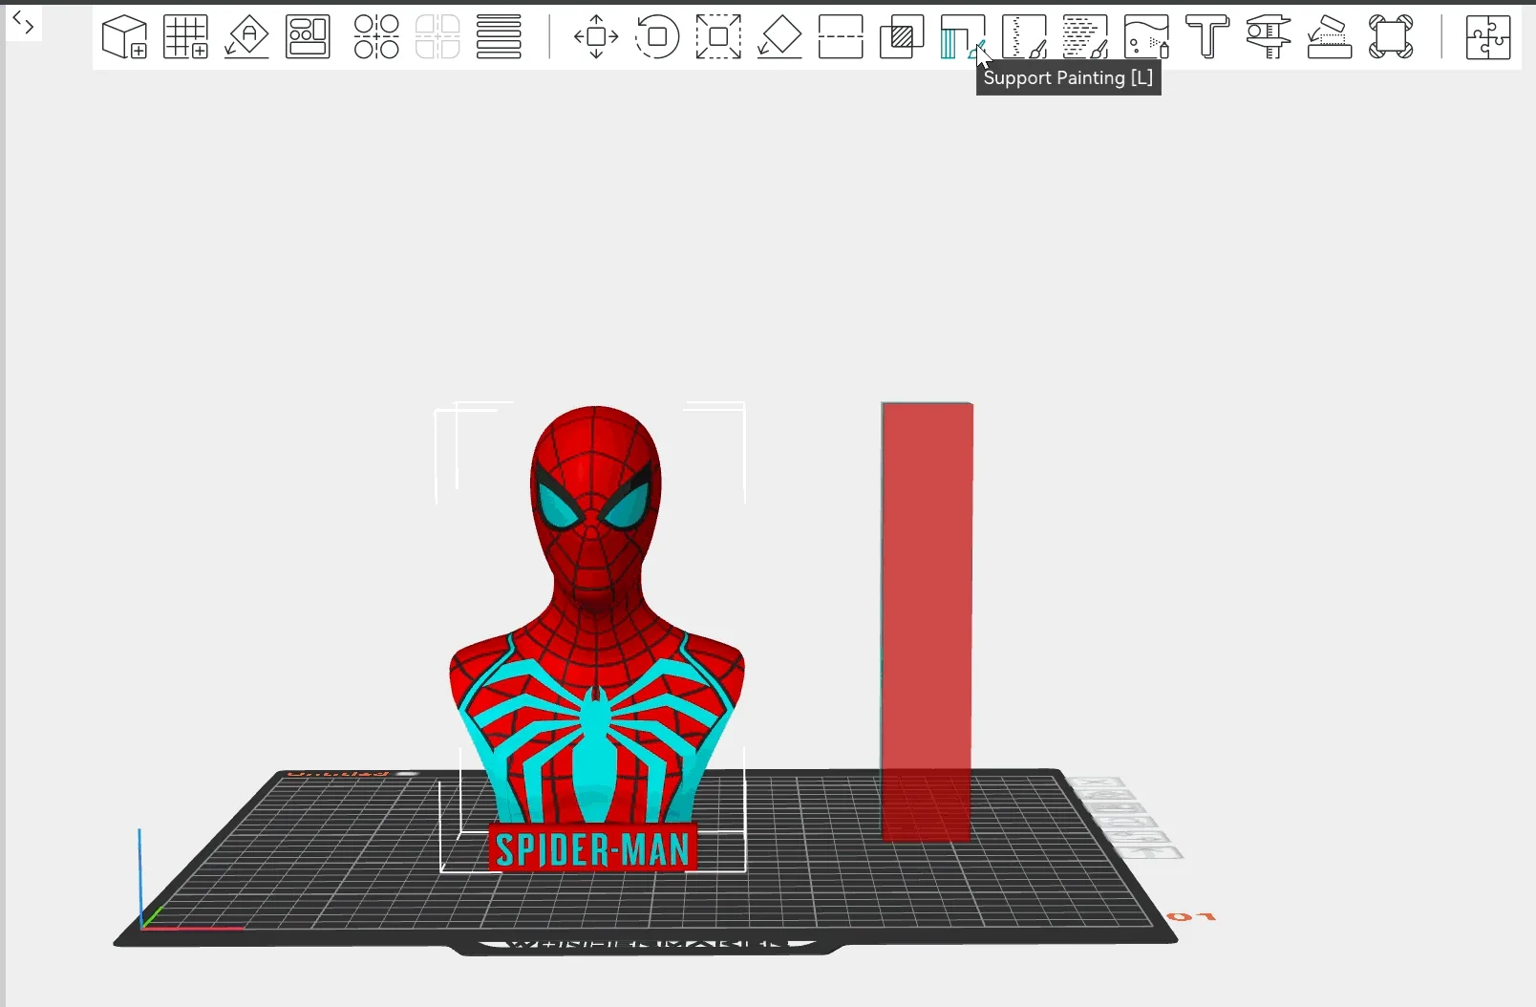Viewport: 1536px width, 1007px height.
Task: Click the Arrange All objects icon
Action: (309, 37)
